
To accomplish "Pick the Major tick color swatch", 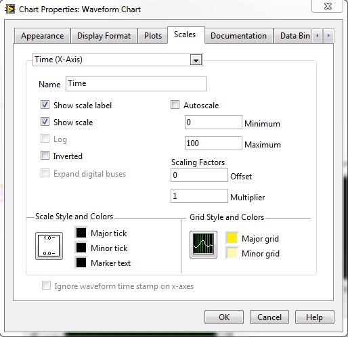I will click(81, 233).
